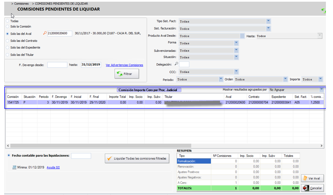This screenshot has width=333, height=195.
Task: Click the F. Devengo desde field
Action: (57, 65)
